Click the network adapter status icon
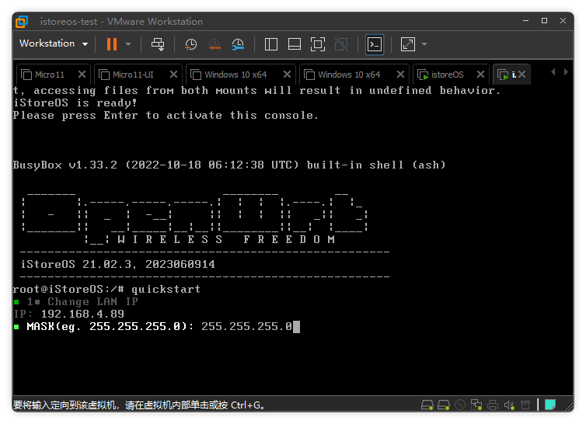 coord(476,405)
